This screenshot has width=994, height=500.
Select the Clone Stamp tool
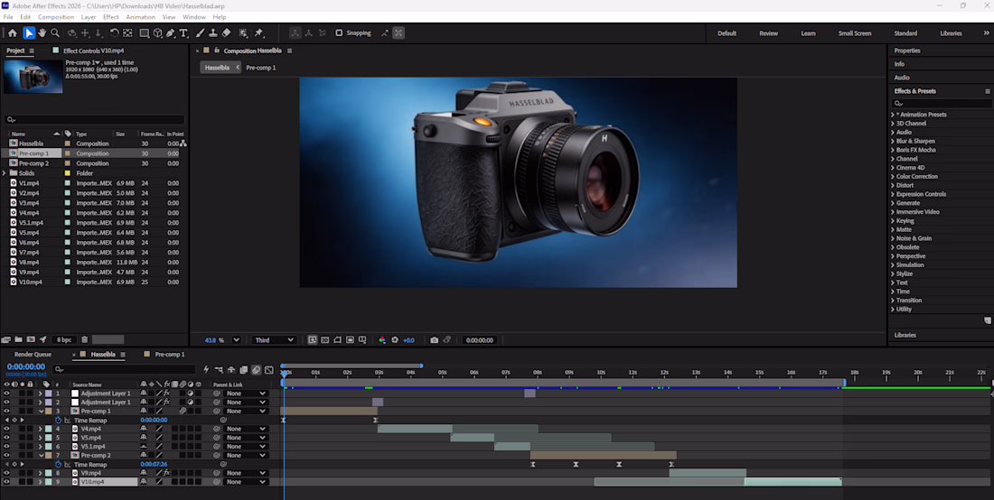(213, 32)
